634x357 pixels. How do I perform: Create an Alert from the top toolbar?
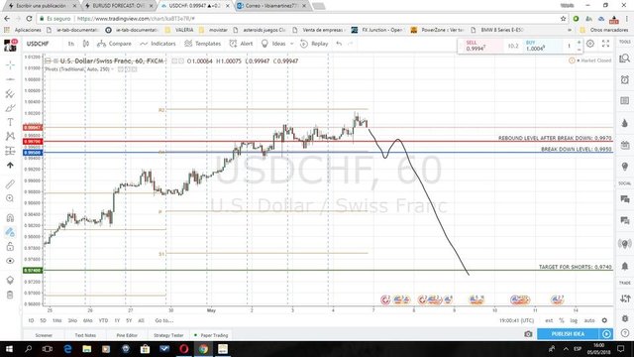point(241,44)
